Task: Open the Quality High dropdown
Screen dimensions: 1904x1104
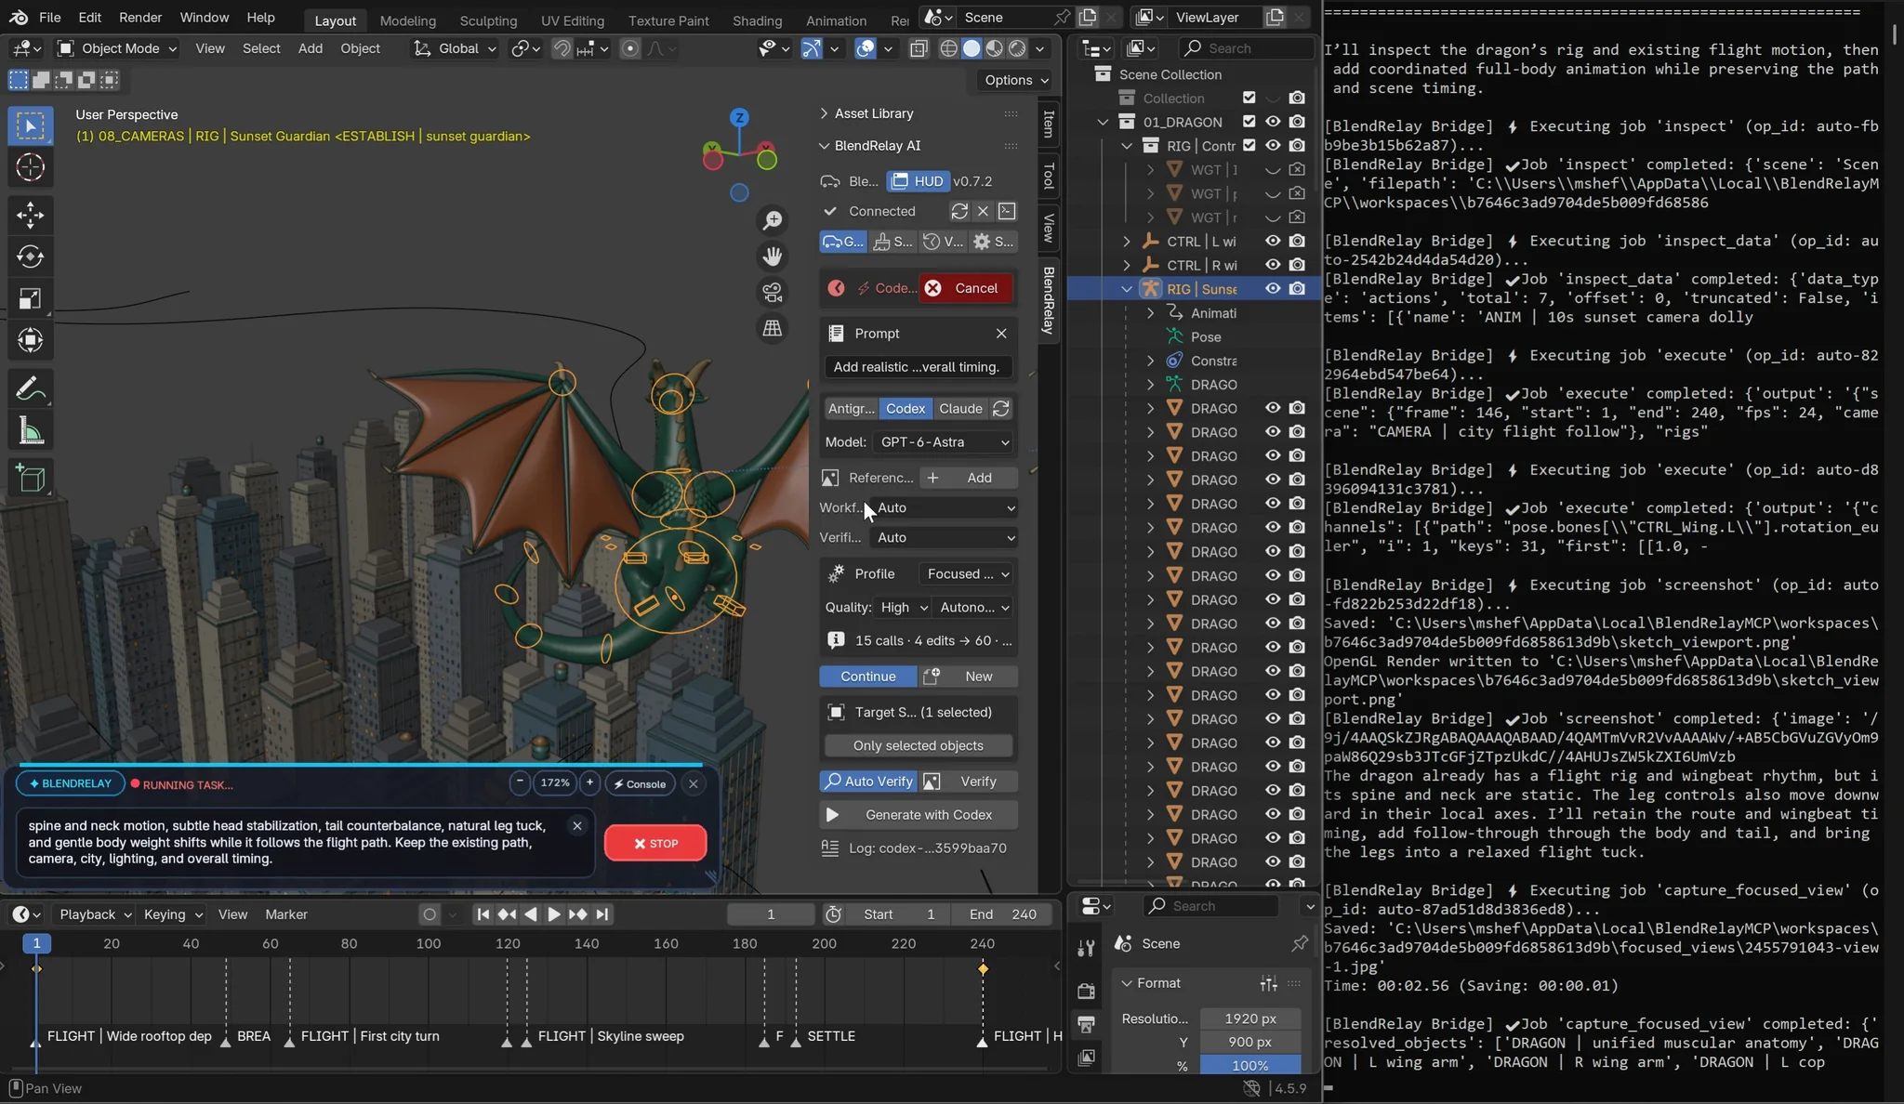Action: (x=903, y=608)
